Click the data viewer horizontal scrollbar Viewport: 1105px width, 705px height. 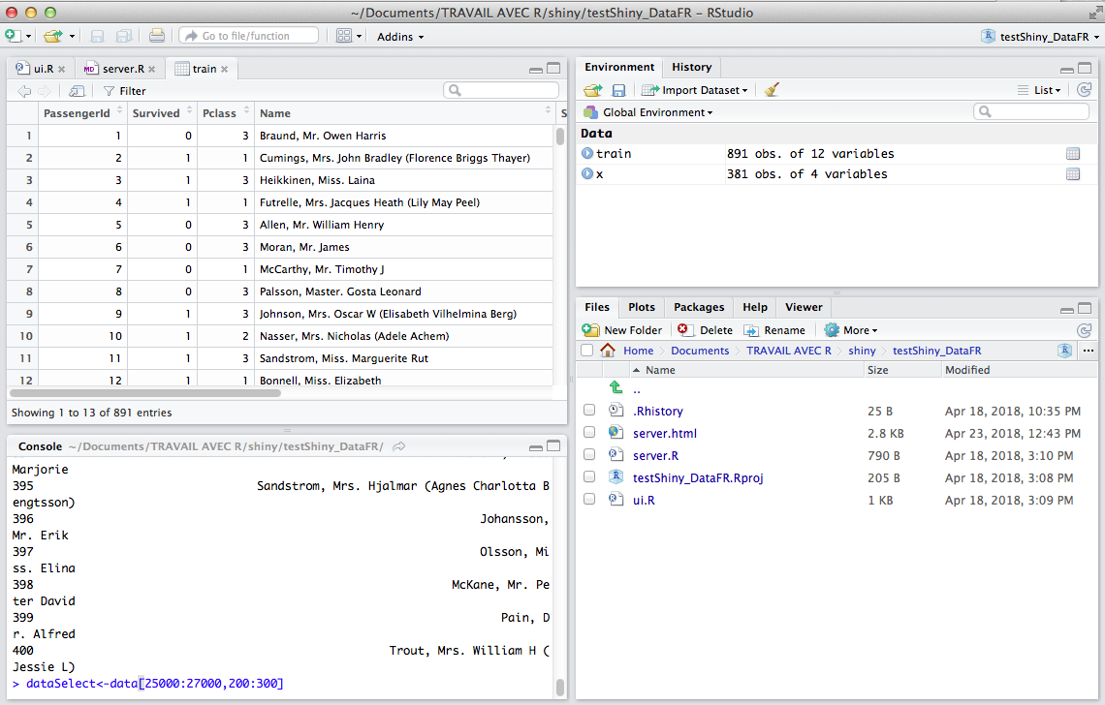144,392
